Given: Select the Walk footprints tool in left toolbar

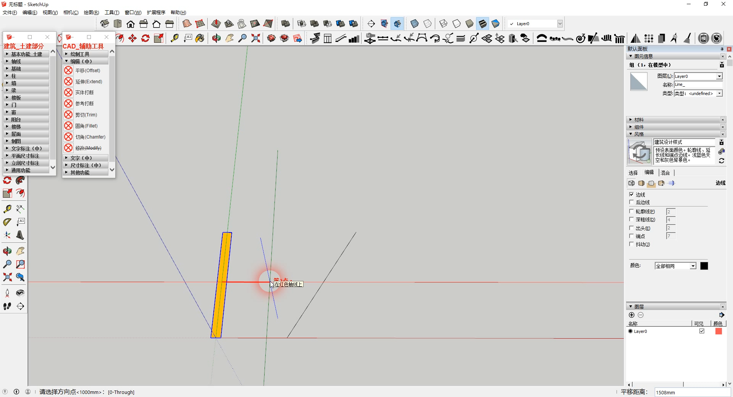Looking at the screenshot, I should click(x=7, y=306).
